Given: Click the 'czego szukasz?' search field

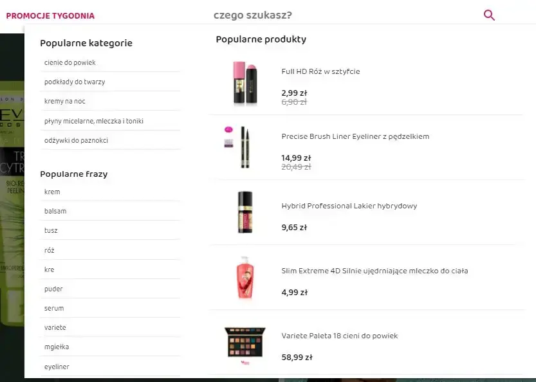Looking at the screenshot, I should pyautogui.click(x=341, y=15).
